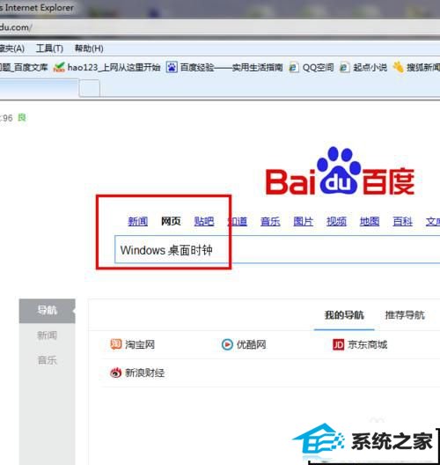
Task: Switch to the 图片 search category
Action: click(303, 221)
